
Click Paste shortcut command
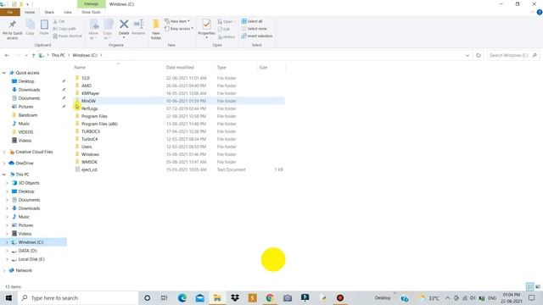pos(68,36)
